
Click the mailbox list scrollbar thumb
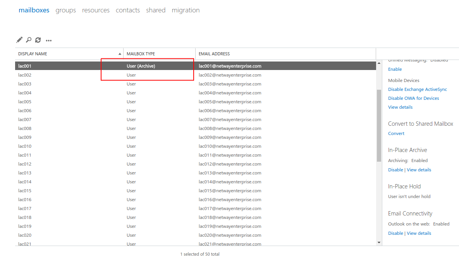[379, 125]
